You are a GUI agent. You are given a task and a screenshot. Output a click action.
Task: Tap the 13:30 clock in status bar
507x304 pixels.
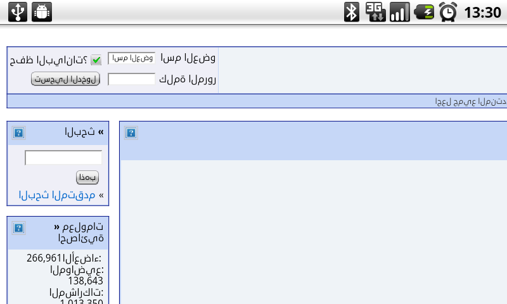click(482, 13)
